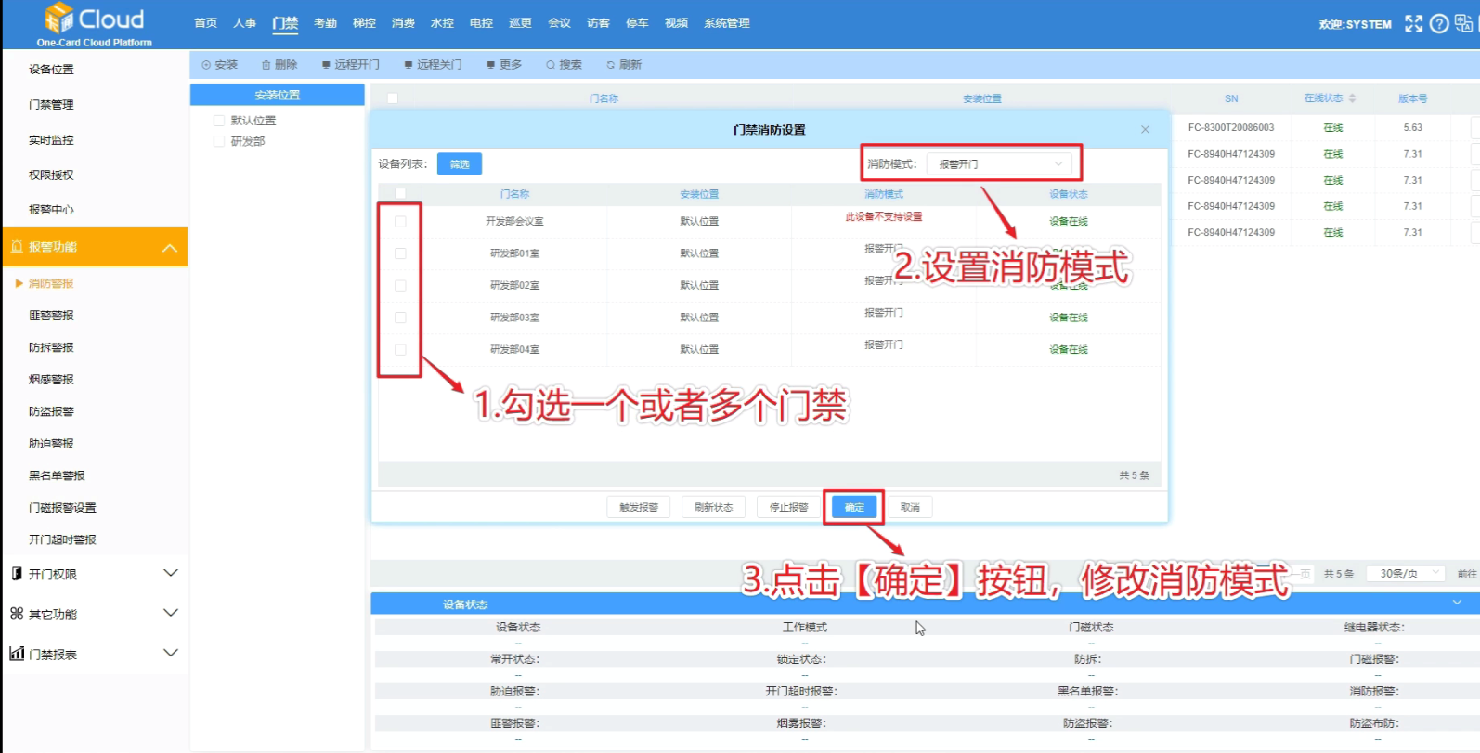Collapse the 报警功能 sidebar section
This screenshot has height=753, width=1480.
point(169,248)
